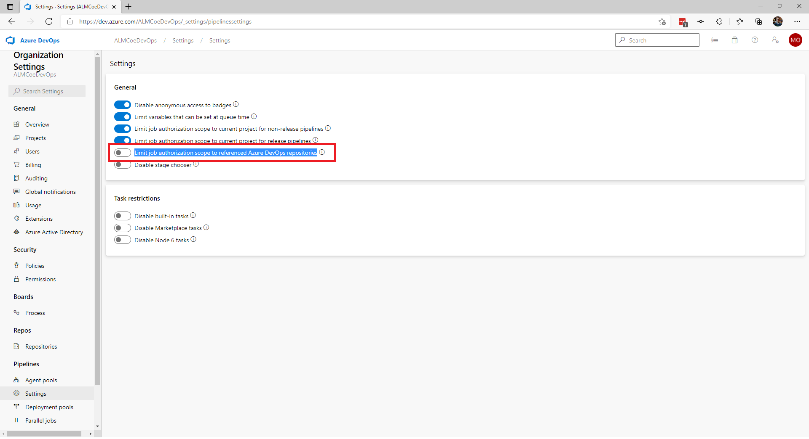Enable Disable built-in tasks toggle
Screen dimensions: 809x439
click(123, 216)
